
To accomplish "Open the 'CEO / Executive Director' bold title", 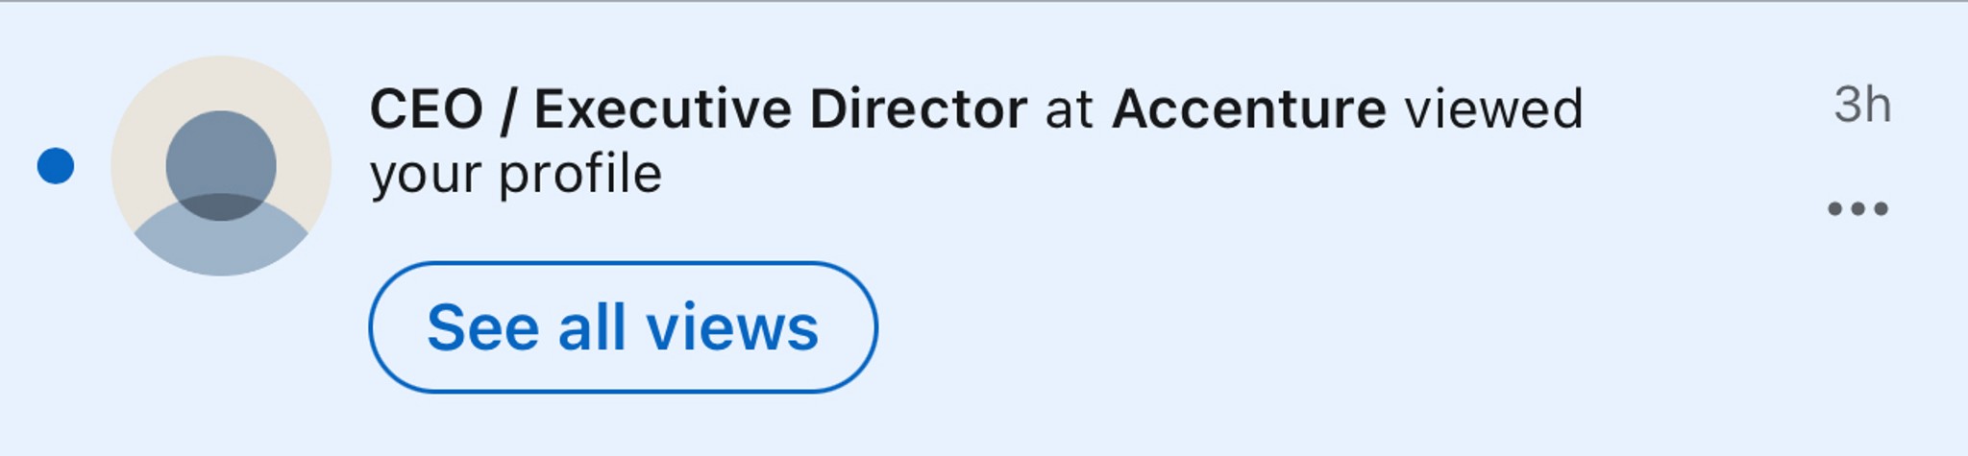I will (x=699, y=108).
